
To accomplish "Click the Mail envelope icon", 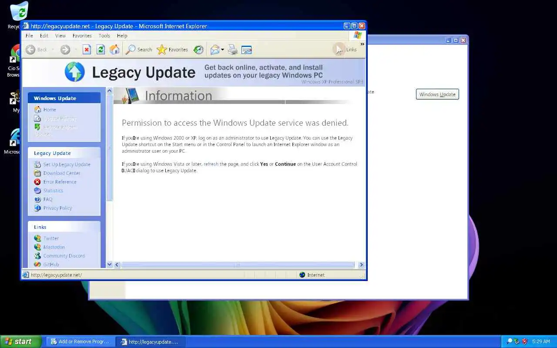I will pyautogui.click(x=215, y=50).
